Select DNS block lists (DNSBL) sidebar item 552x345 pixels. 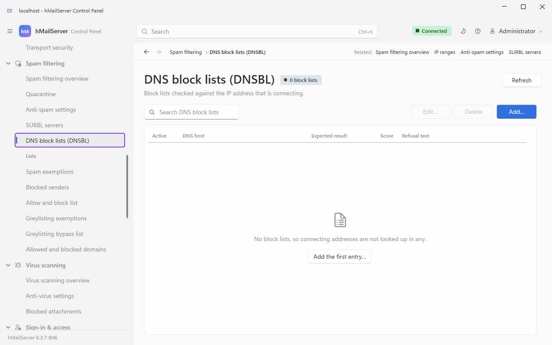(x=70, y=140)
